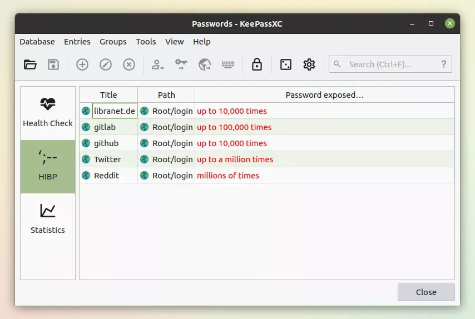Viewport: 475px width, 319px height.
Task: Click the Open Database folder icon
Action: [30, 64]
